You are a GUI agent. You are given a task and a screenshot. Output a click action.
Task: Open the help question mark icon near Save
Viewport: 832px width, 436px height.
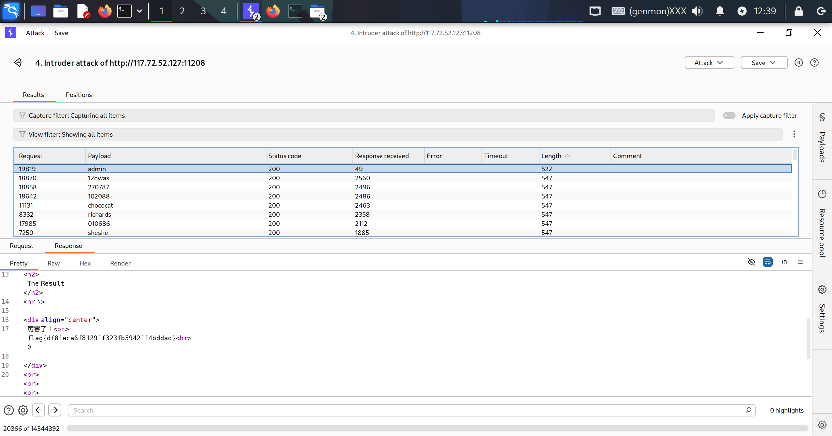[814, 62]
